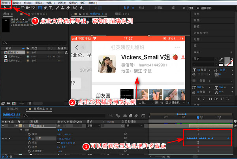
Task: Select the Eraser tool
Action: 68,8
